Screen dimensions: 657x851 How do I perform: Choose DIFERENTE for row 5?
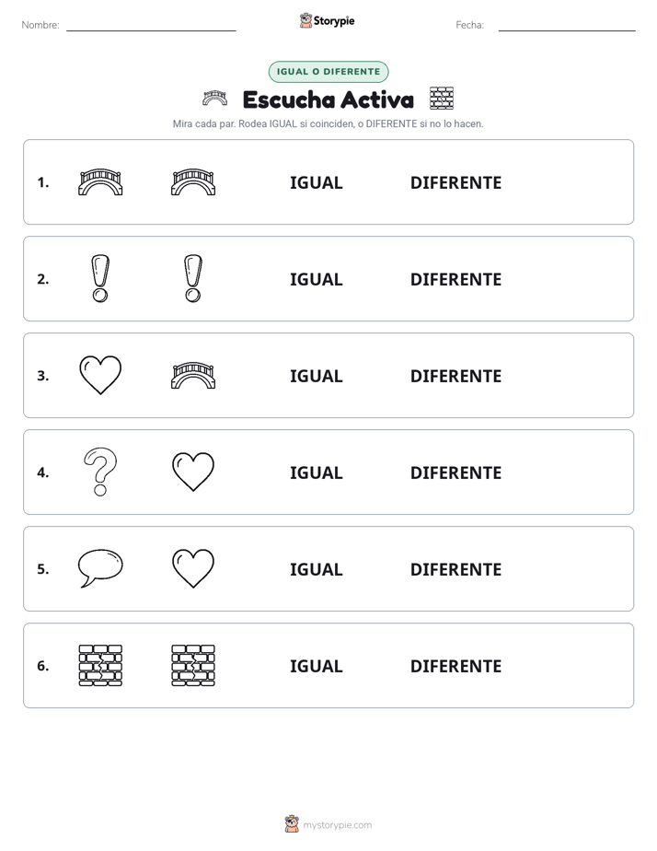coord(455,569)
